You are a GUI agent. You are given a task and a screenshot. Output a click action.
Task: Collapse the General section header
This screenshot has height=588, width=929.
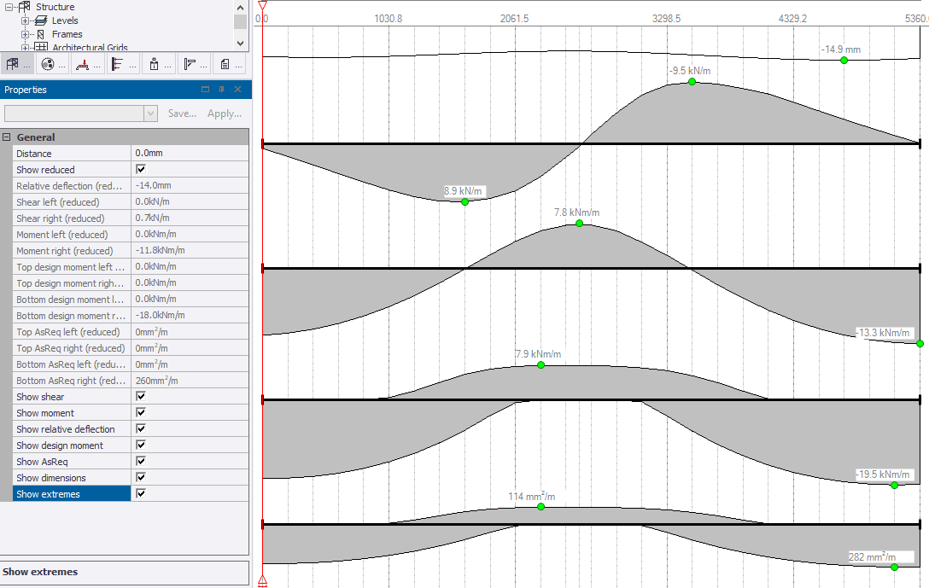click(8, 137)
